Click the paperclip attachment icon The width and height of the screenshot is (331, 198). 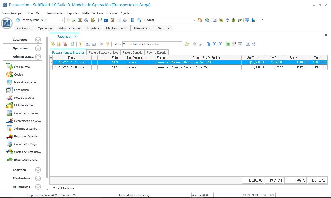point(201,44)
